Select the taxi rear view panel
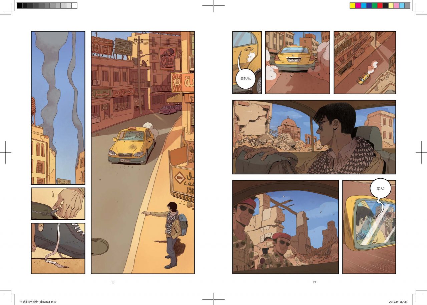Viewport: 427px width, 305px height. pyautogui.click(x=298, y=63)
